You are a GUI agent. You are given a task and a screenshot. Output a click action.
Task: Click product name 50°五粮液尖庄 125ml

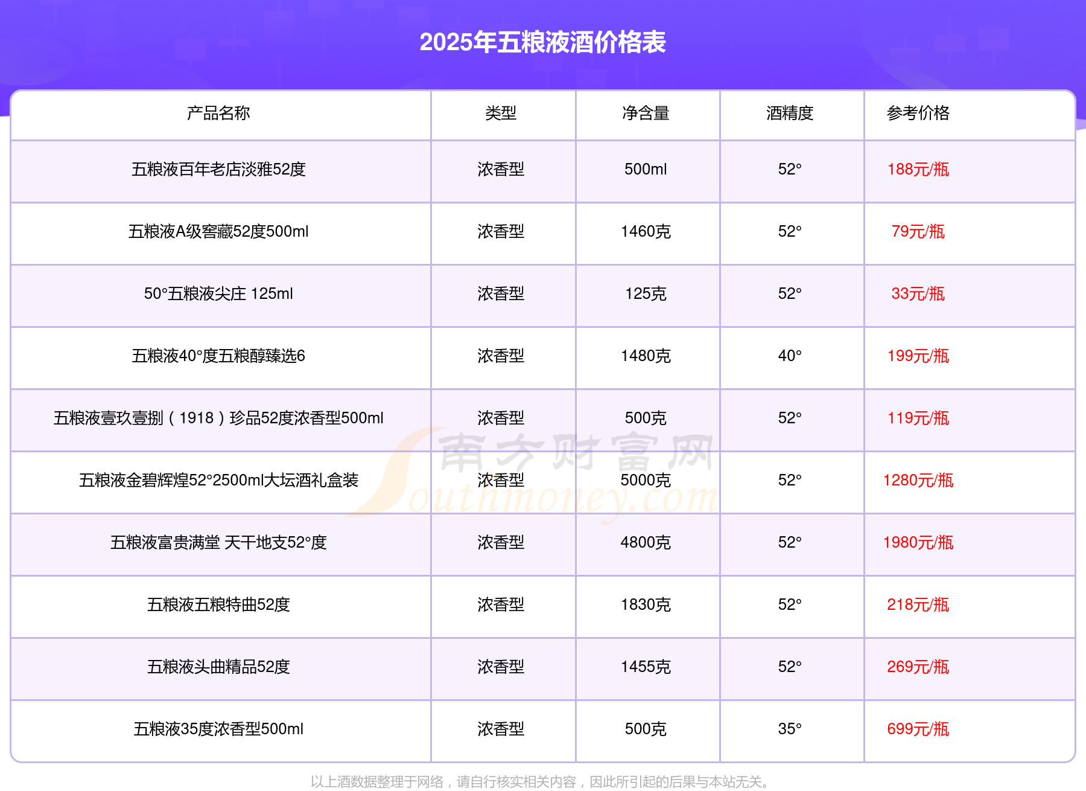click(x=218, y=293)
